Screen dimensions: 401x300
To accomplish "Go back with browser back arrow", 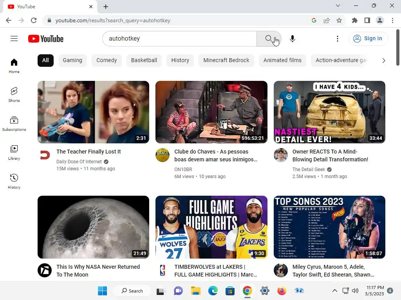I will 9,20.
